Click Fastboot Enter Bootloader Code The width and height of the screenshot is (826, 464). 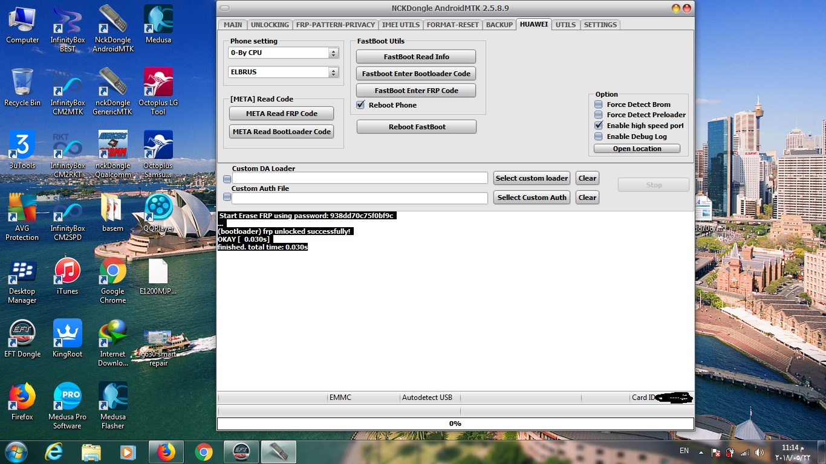click(x=416, y=74)
